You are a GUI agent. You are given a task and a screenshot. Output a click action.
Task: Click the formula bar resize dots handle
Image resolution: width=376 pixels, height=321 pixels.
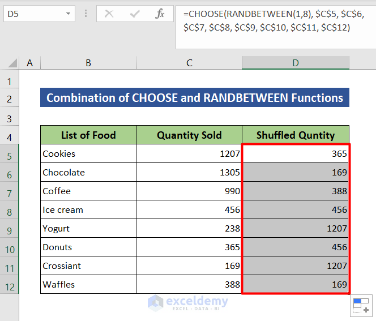pyautogui.click(x=86, y=14)
